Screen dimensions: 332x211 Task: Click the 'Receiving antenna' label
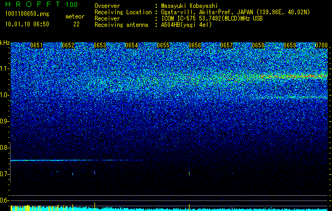(x=121, y=25)
